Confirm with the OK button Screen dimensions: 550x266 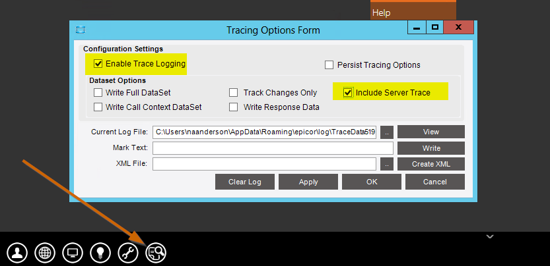(372, 182)
